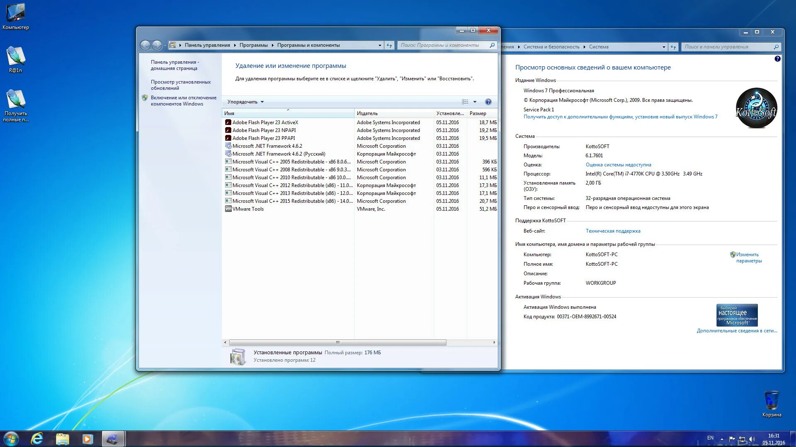The width and height of the screenshot is (796, 447).
Task: Expand System window address bar history dropdown
Action: click(x=664, y=47)
